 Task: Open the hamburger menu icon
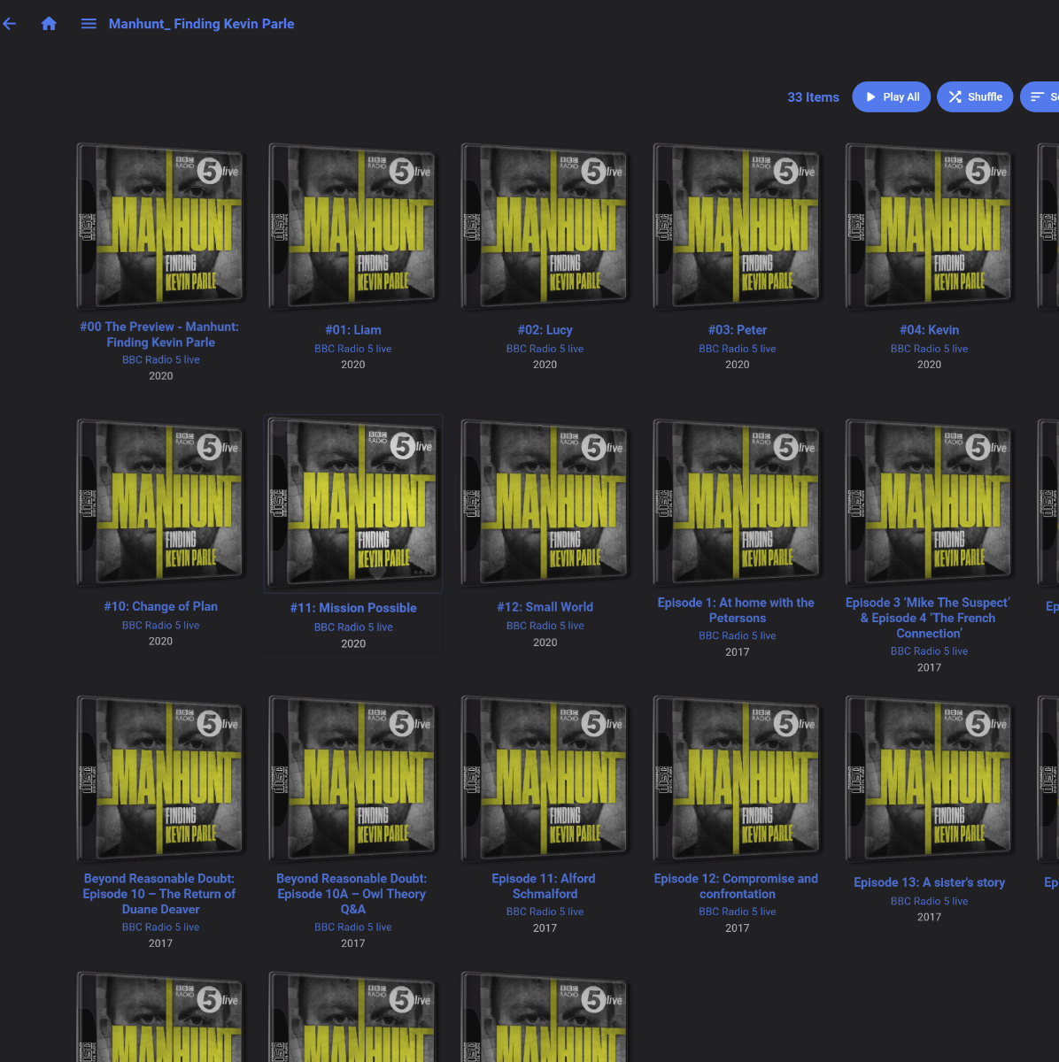click(x=89, y=24)
